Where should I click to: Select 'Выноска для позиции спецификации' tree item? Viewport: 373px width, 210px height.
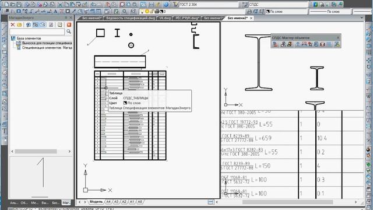click(x=47, y=43)
